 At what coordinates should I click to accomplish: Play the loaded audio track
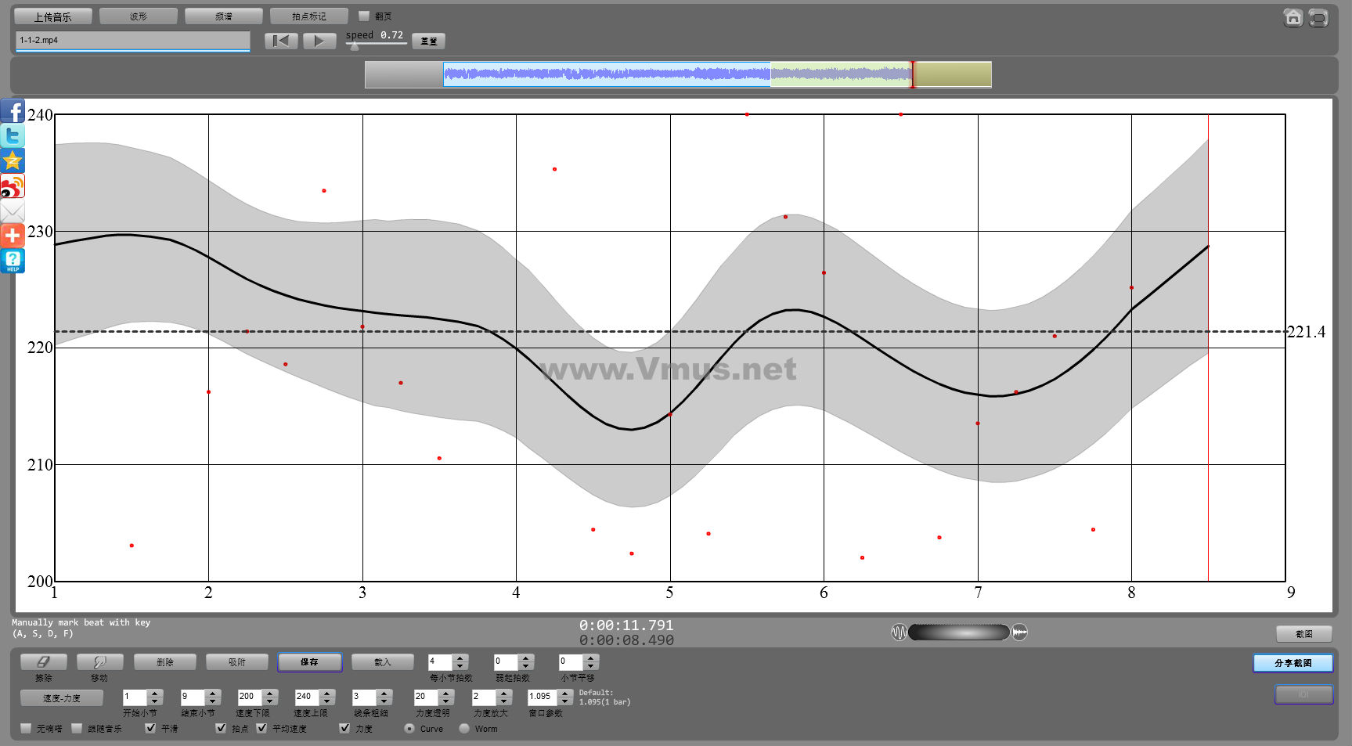coord(319,41)
